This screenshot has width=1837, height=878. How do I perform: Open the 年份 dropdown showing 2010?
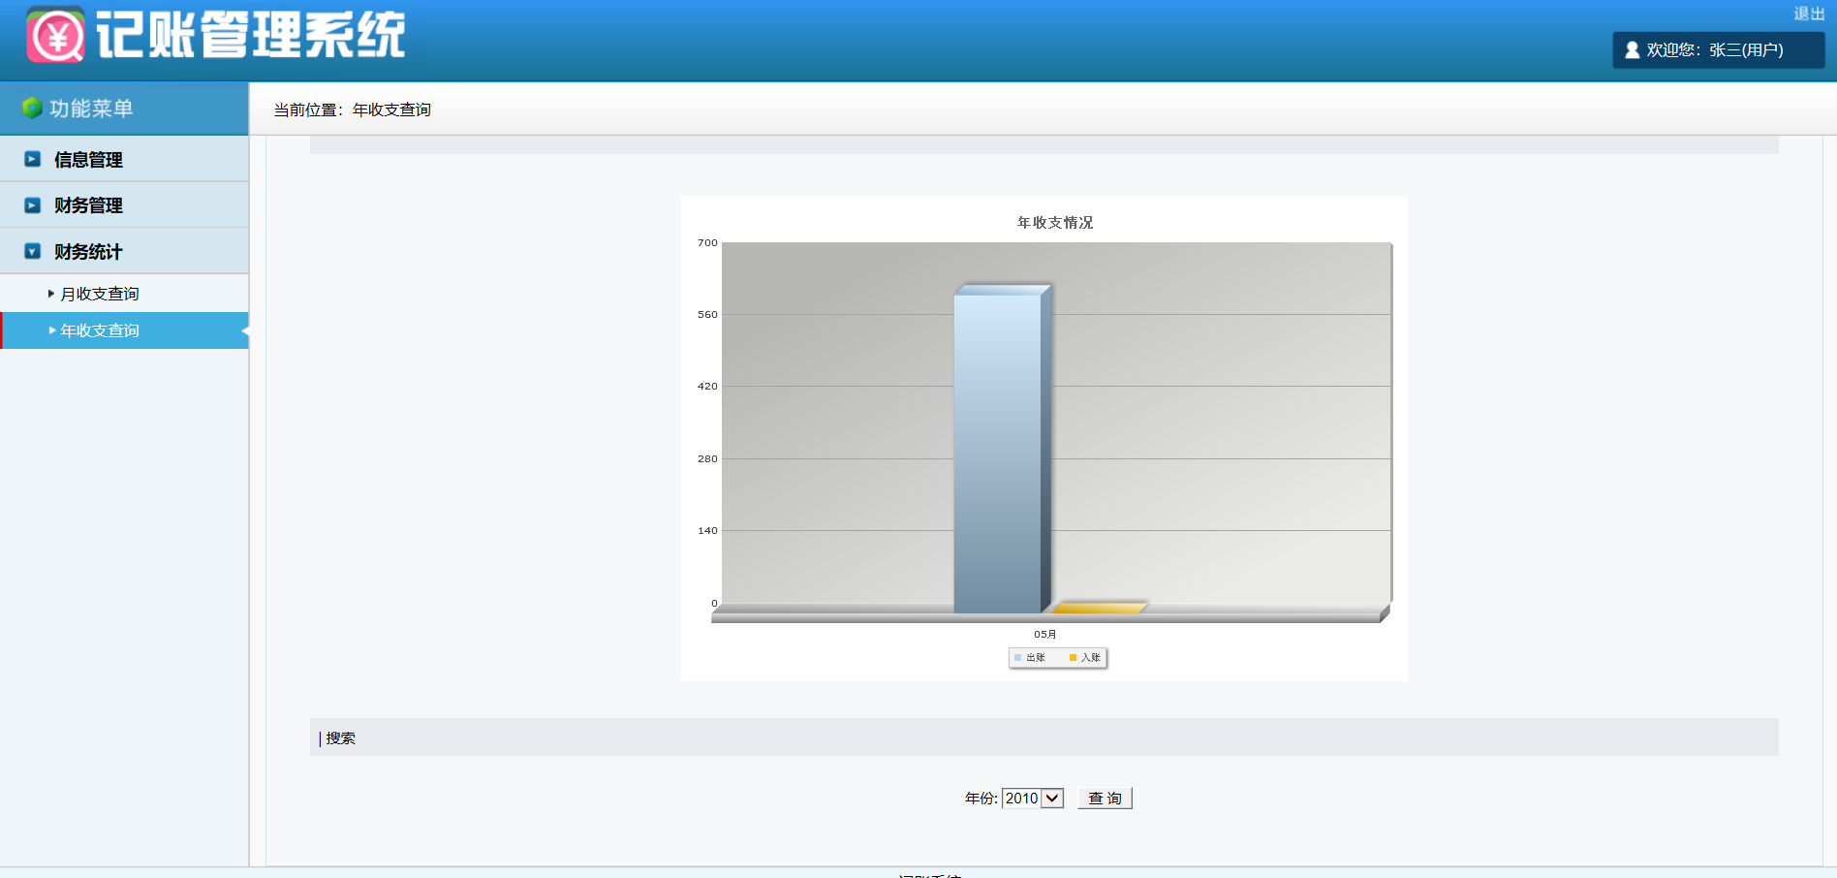coord(1033,798)
